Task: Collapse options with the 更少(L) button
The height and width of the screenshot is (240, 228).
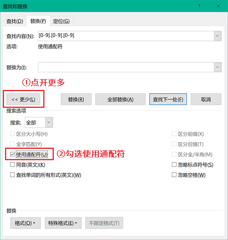Action: click(x=23, y=99)
